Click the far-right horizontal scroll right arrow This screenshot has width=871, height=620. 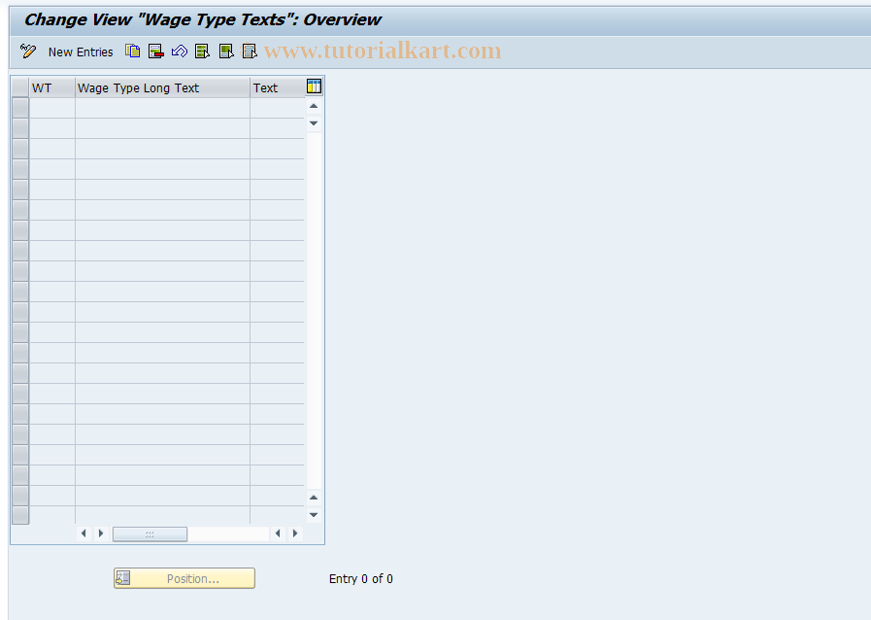click(295, 534)
